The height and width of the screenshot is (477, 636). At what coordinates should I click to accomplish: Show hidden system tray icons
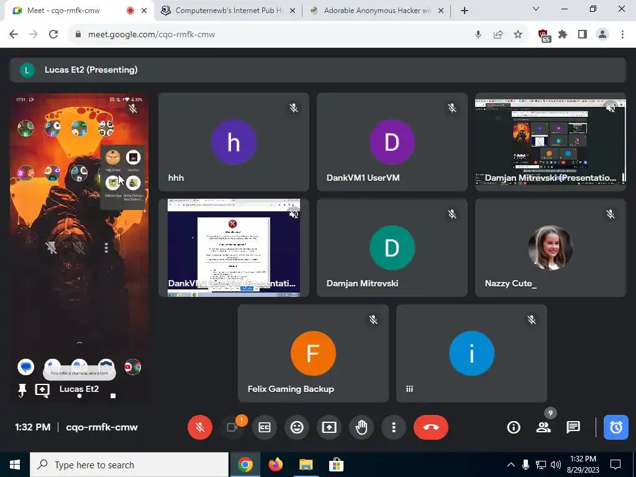click(511, 465)
